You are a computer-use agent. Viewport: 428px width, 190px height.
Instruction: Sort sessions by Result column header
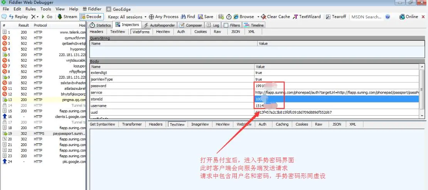click(x=24, y=25)
